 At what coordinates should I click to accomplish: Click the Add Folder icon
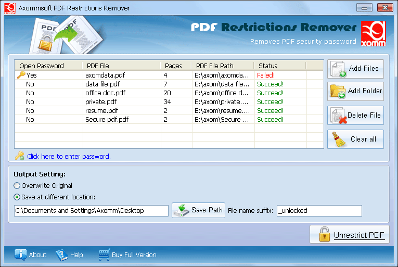coord(338,92)
